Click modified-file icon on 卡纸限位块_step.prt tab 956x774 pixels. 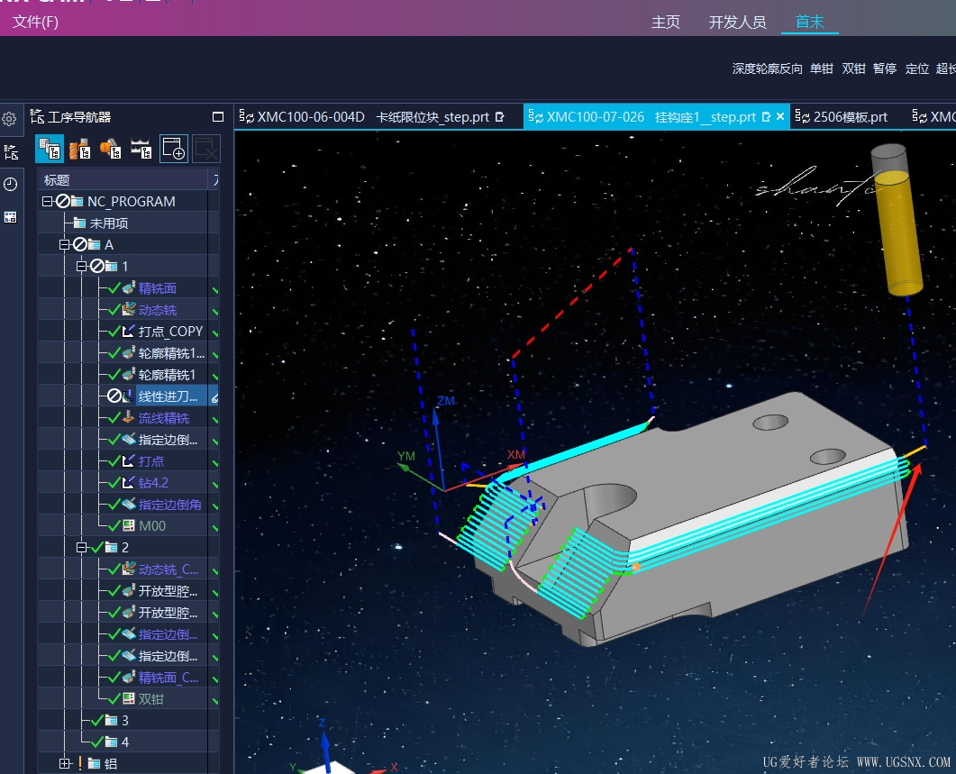(500, 116)
